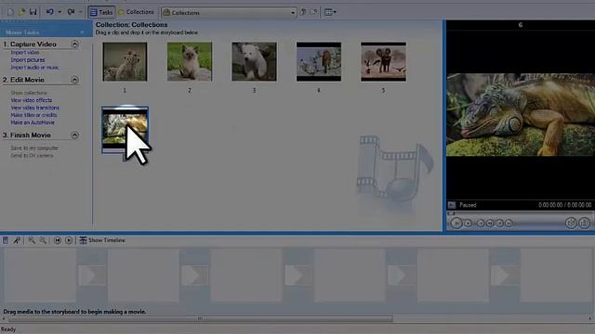Click the Import pictures link
The image size is (595, 334).
click(x=27, y=59)
